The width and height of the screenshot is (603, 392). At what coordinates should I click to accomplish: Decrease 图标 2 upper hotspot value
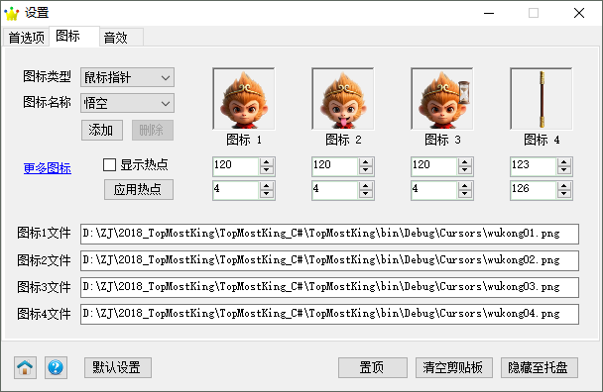click(x=366, y=170)
